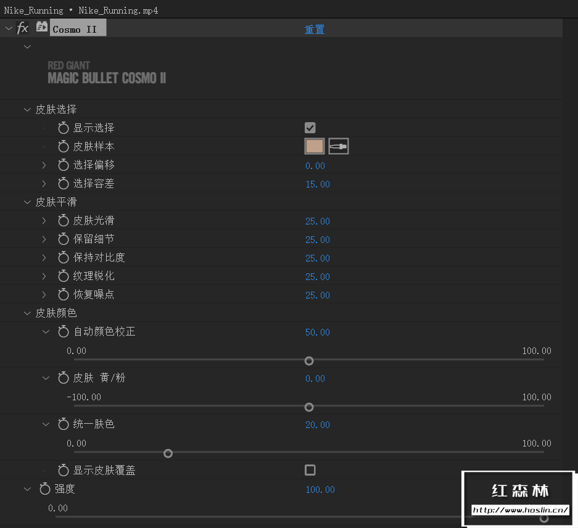Toggle stopwatch for 恢复噪点
This screenshot has width=578, height=528.
(x=64, y=294)
